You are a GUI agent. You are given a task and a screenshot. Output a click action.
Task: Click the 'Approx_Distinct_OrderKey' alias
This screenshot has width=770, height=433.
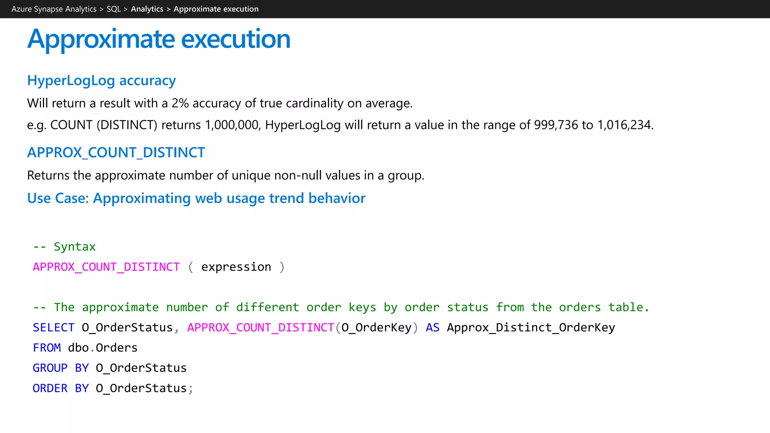click(x=531, y=328)
